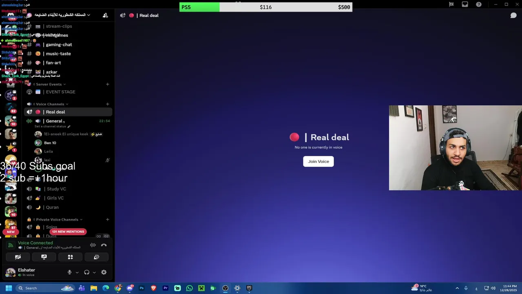
Task: Join the Quran voice channel
Action: [x=68, y=207]
